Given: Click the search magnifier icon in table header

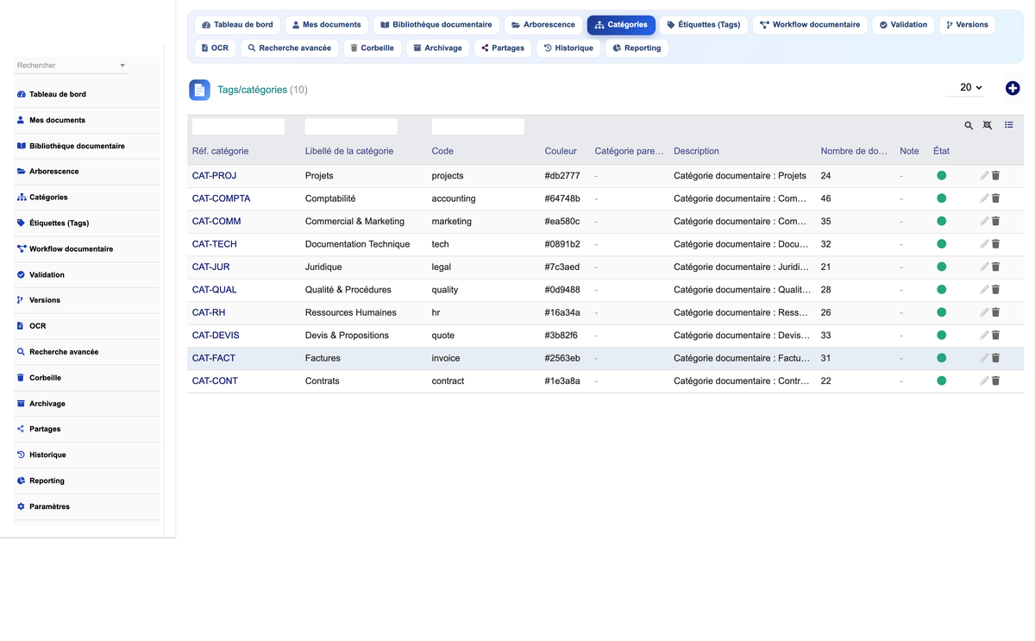Looking at the screenshot, I should (969, 126).
